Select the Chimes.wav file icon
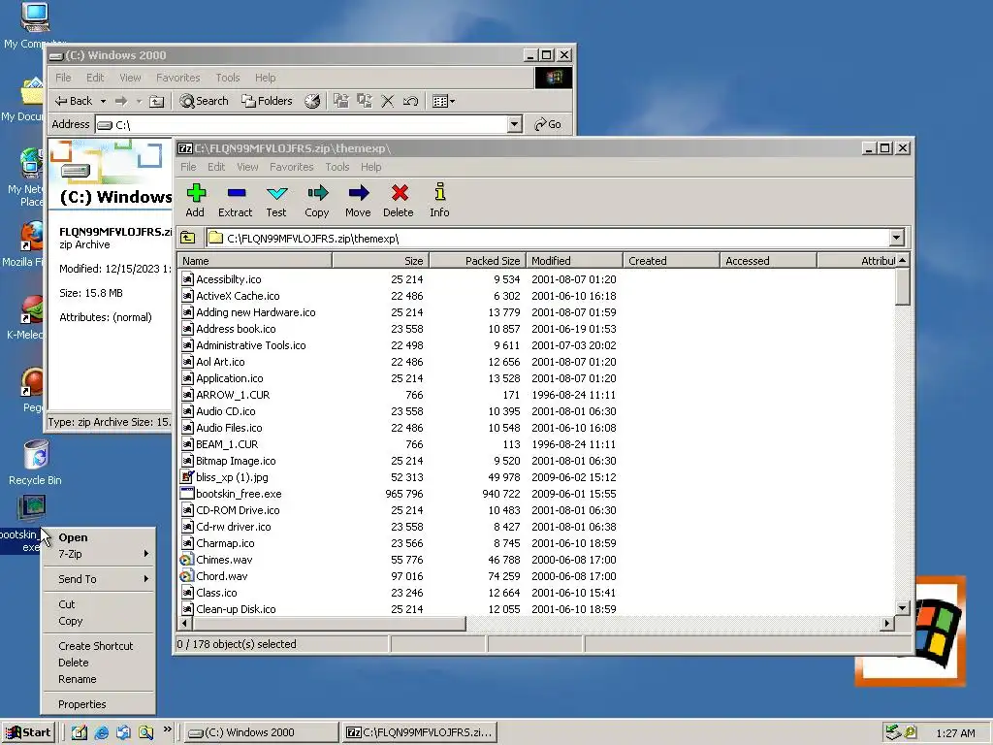Viewport: 993px width, 745px height. [187, 560]
